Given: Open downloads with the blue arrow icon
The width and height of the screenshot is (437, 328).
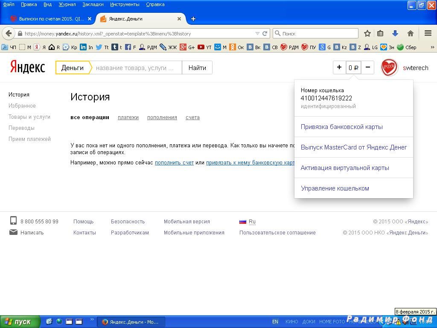Looking at the screenshot, I should (x=395, y=33).
